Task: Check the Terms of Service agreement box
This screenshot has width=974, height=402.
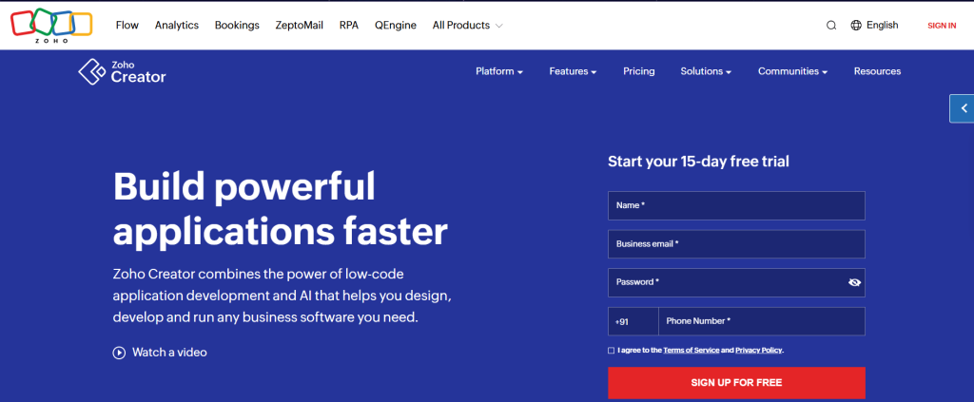Action: [612, 351]
